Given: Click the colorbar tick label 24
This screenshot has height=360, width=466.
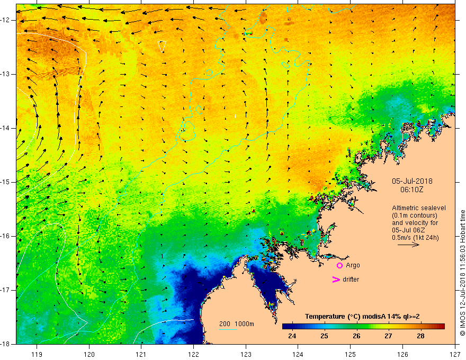Looking at the screenshot, I should click(292, 336).
